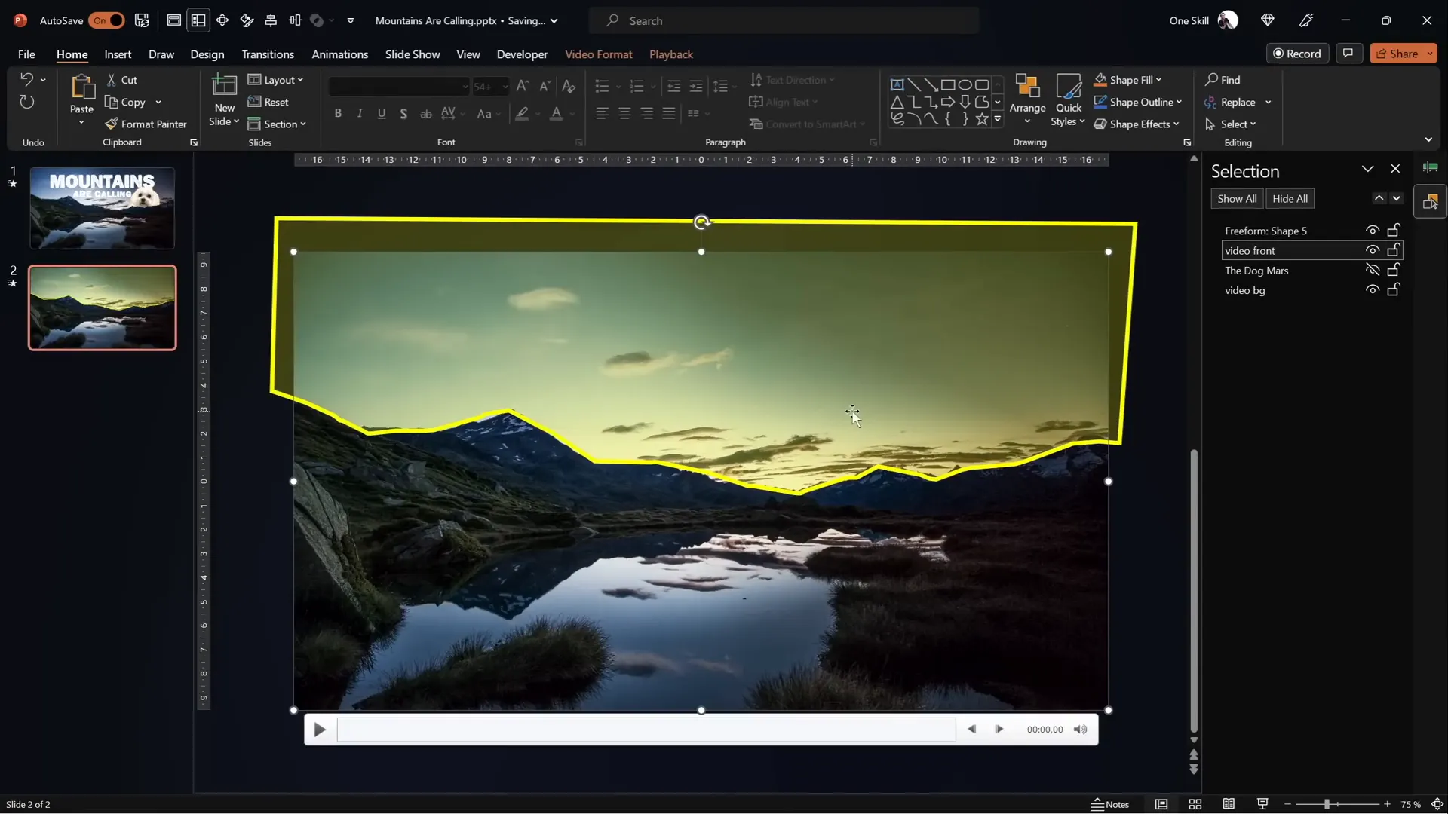Click the Redo icon
The height and width of the screenshot is (814, 1448).
[x=27, y=102]
